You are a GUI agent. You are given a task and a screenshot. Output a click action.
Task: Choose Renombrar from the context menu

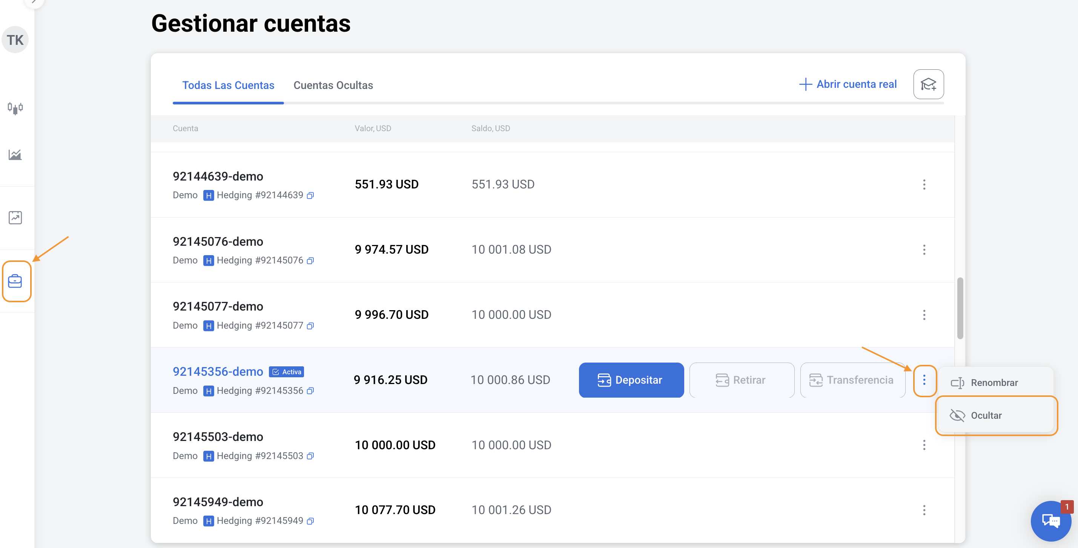994,383
